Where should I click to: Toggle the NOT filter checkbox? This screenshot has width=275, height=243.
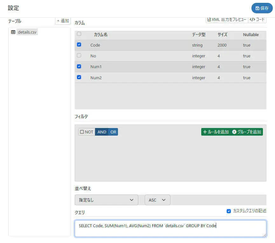click(x=82, y=132)
